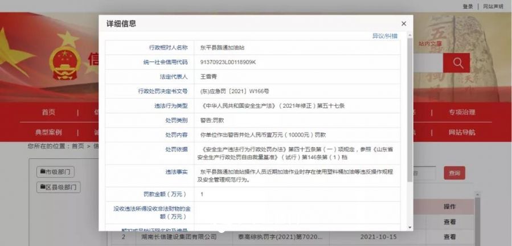This screenshot has height=246, width=512.
Task: Click the scroll-down arrow in the dialog
Action: coord(411,227)
